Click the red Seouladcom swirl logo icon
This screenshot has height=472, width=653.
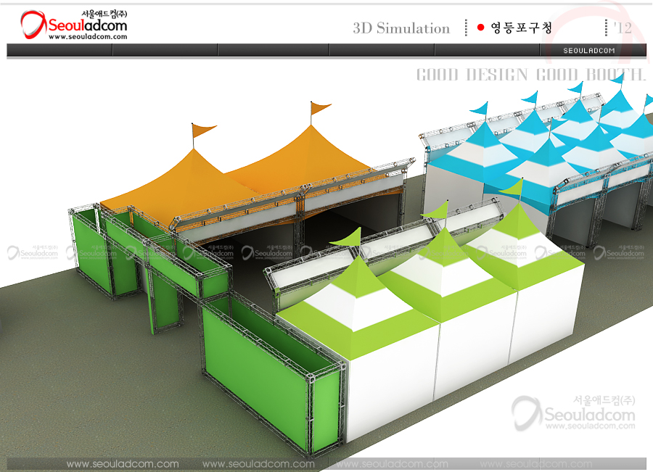tap(33, 25)
